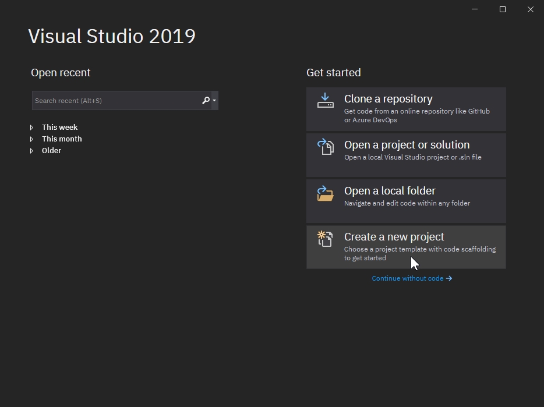Click the Open a local folder icon
Screen dimensions: 544x407
[325, 193]
